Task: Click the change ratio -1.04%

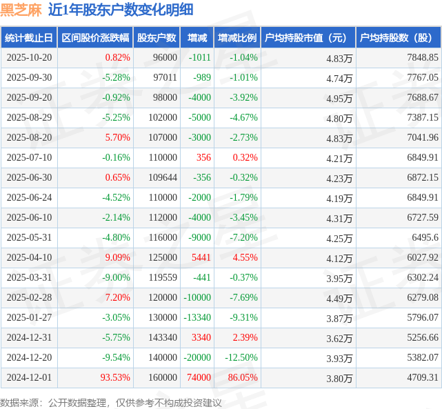Action: (243, 57)
